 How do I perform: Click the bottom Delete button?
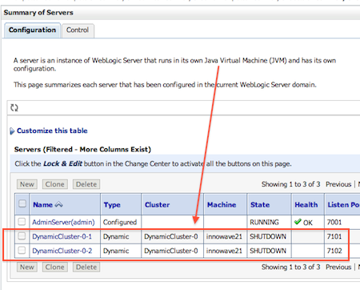(86, 267)
